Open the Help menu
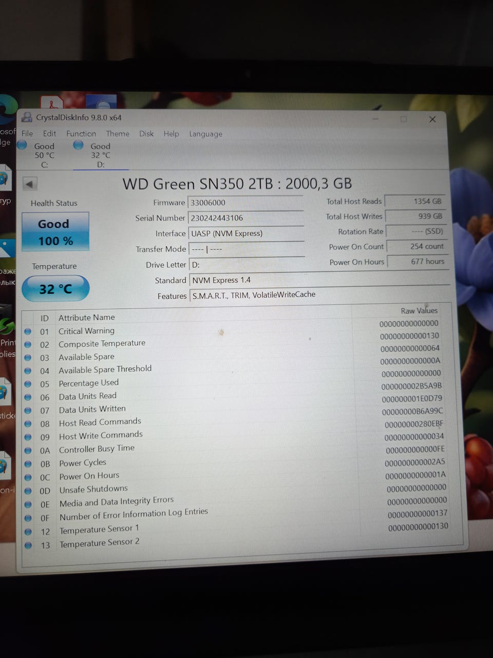Image resolution: width=493 pixels, height=658 pixels. coord(171,134)
